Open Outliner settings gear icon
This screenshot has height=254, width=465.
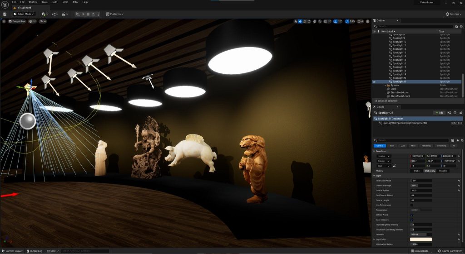[x=461, y=26]
